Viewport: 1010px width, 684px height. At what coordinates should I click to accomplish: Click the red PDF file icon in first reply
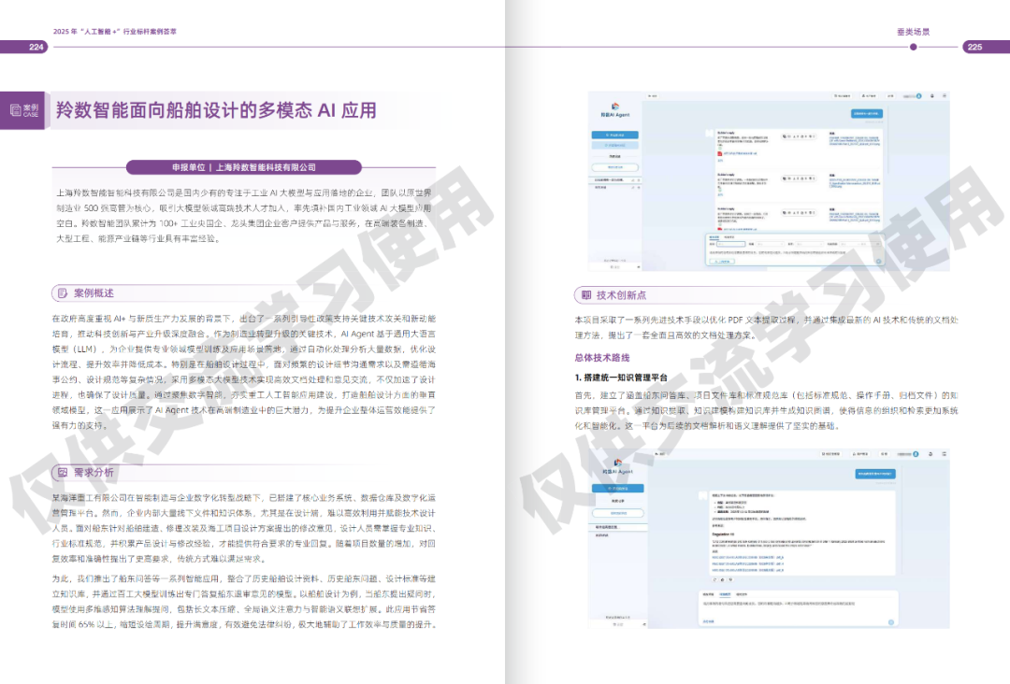[x=719, y=153]
